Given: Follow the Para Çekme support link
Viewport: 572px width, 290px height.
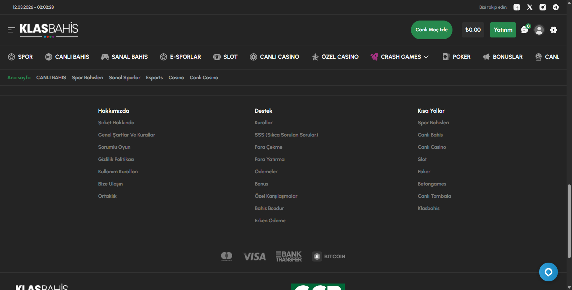Looking at the screenshot, I should [x=268, y=147].
